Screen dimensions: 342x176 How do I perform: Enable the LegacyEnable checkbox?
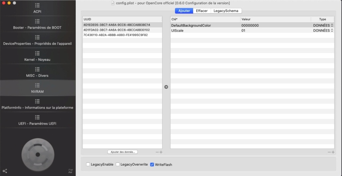point(88,164)
